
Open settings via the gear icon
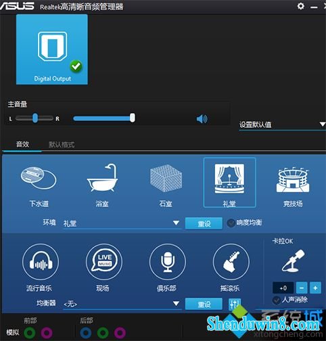(x=300, y=6)
